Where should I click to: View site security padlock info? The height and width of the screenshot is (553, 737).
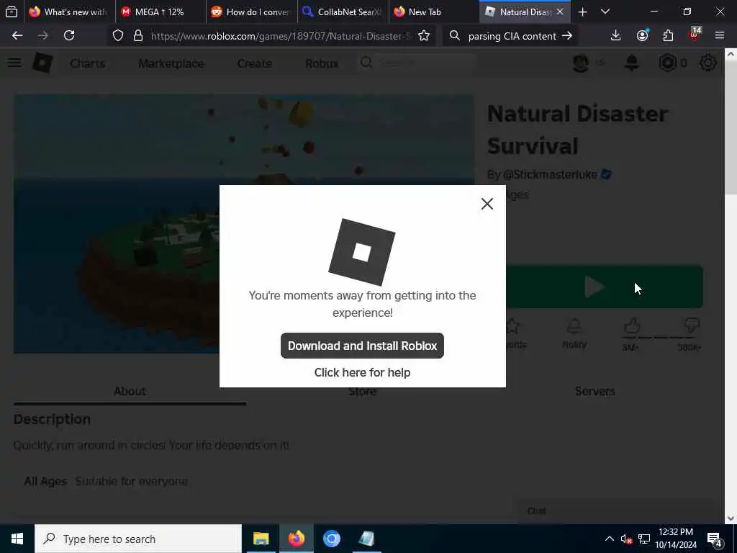click(137, 36)
